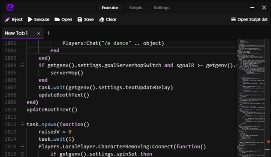Select the New Tab 1 script tab
The image size is (271, 157).
16,33
